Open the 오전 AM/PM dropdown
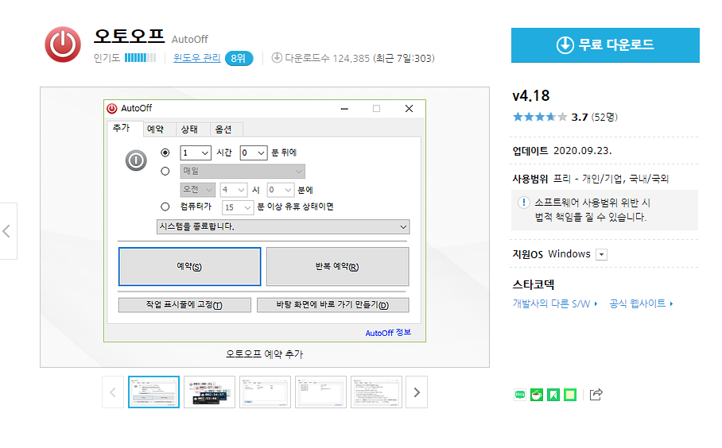Image resolution: width=722 pixels, height=448 pixels. point(197,190)
